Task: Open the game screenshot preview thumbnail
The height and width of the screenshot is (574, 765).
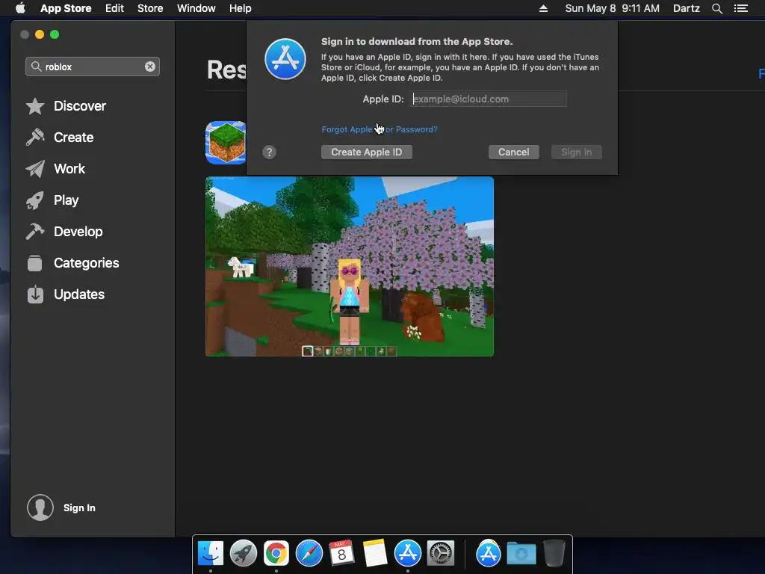Action: (350, 267)
